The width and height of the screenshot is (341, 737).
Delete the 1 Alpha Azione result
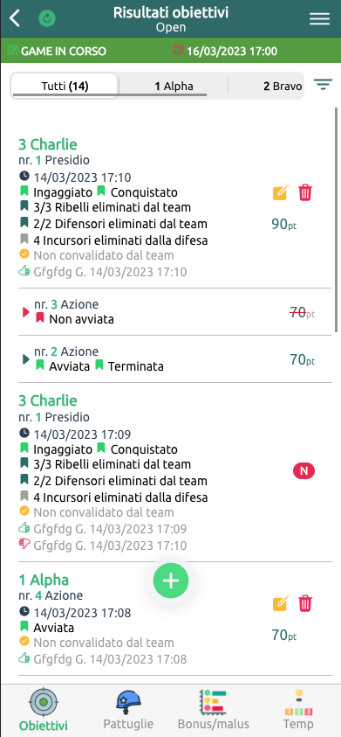[306, 603]
